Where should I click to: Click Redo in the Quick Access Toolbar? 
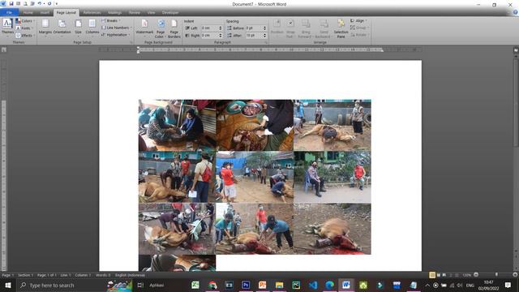pos(49,3)
